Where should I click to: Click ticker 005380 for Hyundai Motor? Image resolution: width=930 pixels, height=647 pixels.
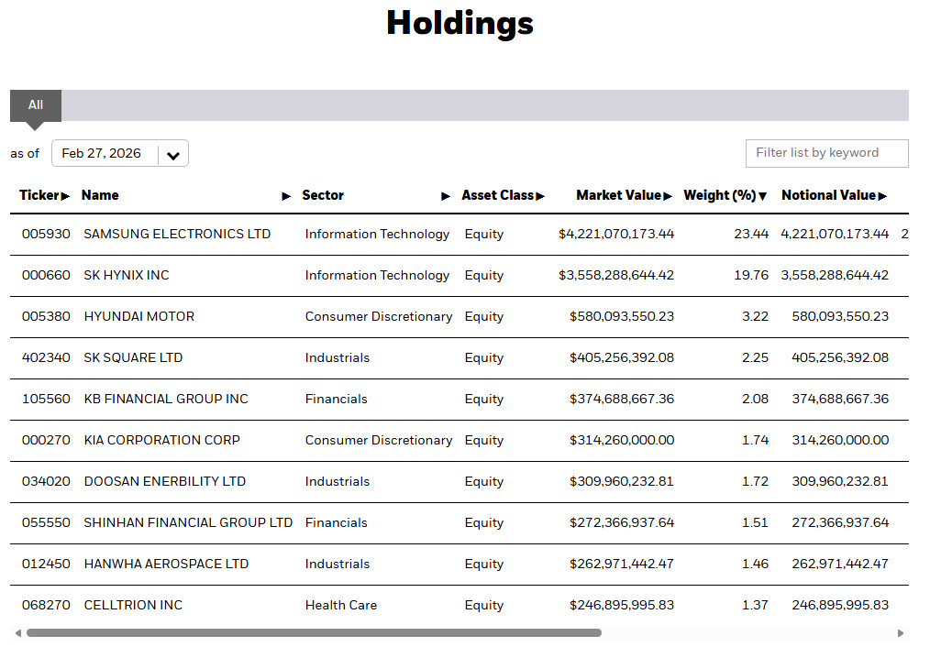(46, 316)
